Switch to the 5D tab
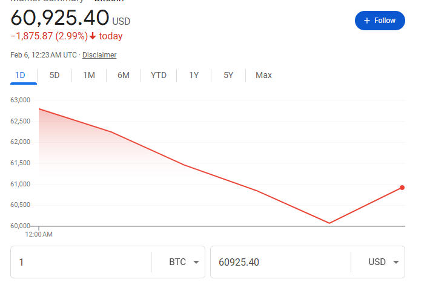The image size is (430, 285). [55, 75]
